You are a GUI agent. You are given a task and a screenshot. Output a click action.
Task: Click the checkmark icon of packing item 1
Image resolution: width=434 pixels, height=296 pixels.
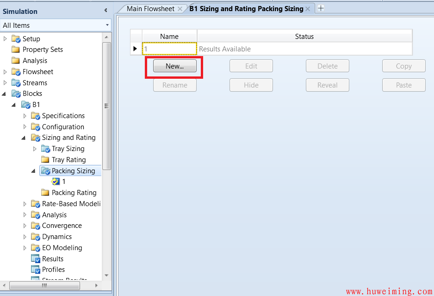point(56,182)
